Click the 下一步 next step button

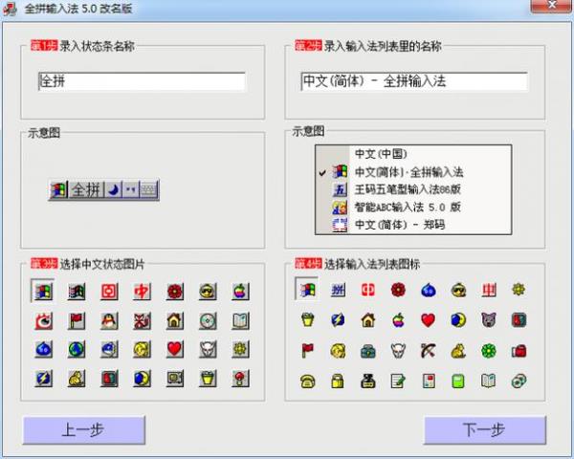485,430
